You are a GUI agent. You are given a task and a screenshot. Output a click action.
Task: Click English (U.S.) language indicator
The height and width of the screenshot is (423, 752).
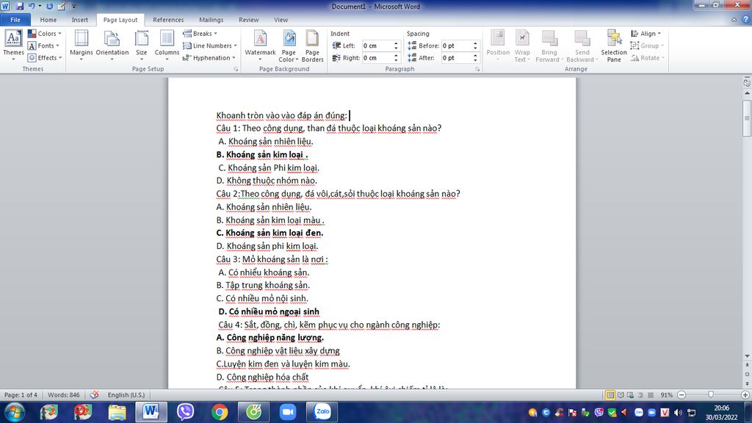(126, 394)
